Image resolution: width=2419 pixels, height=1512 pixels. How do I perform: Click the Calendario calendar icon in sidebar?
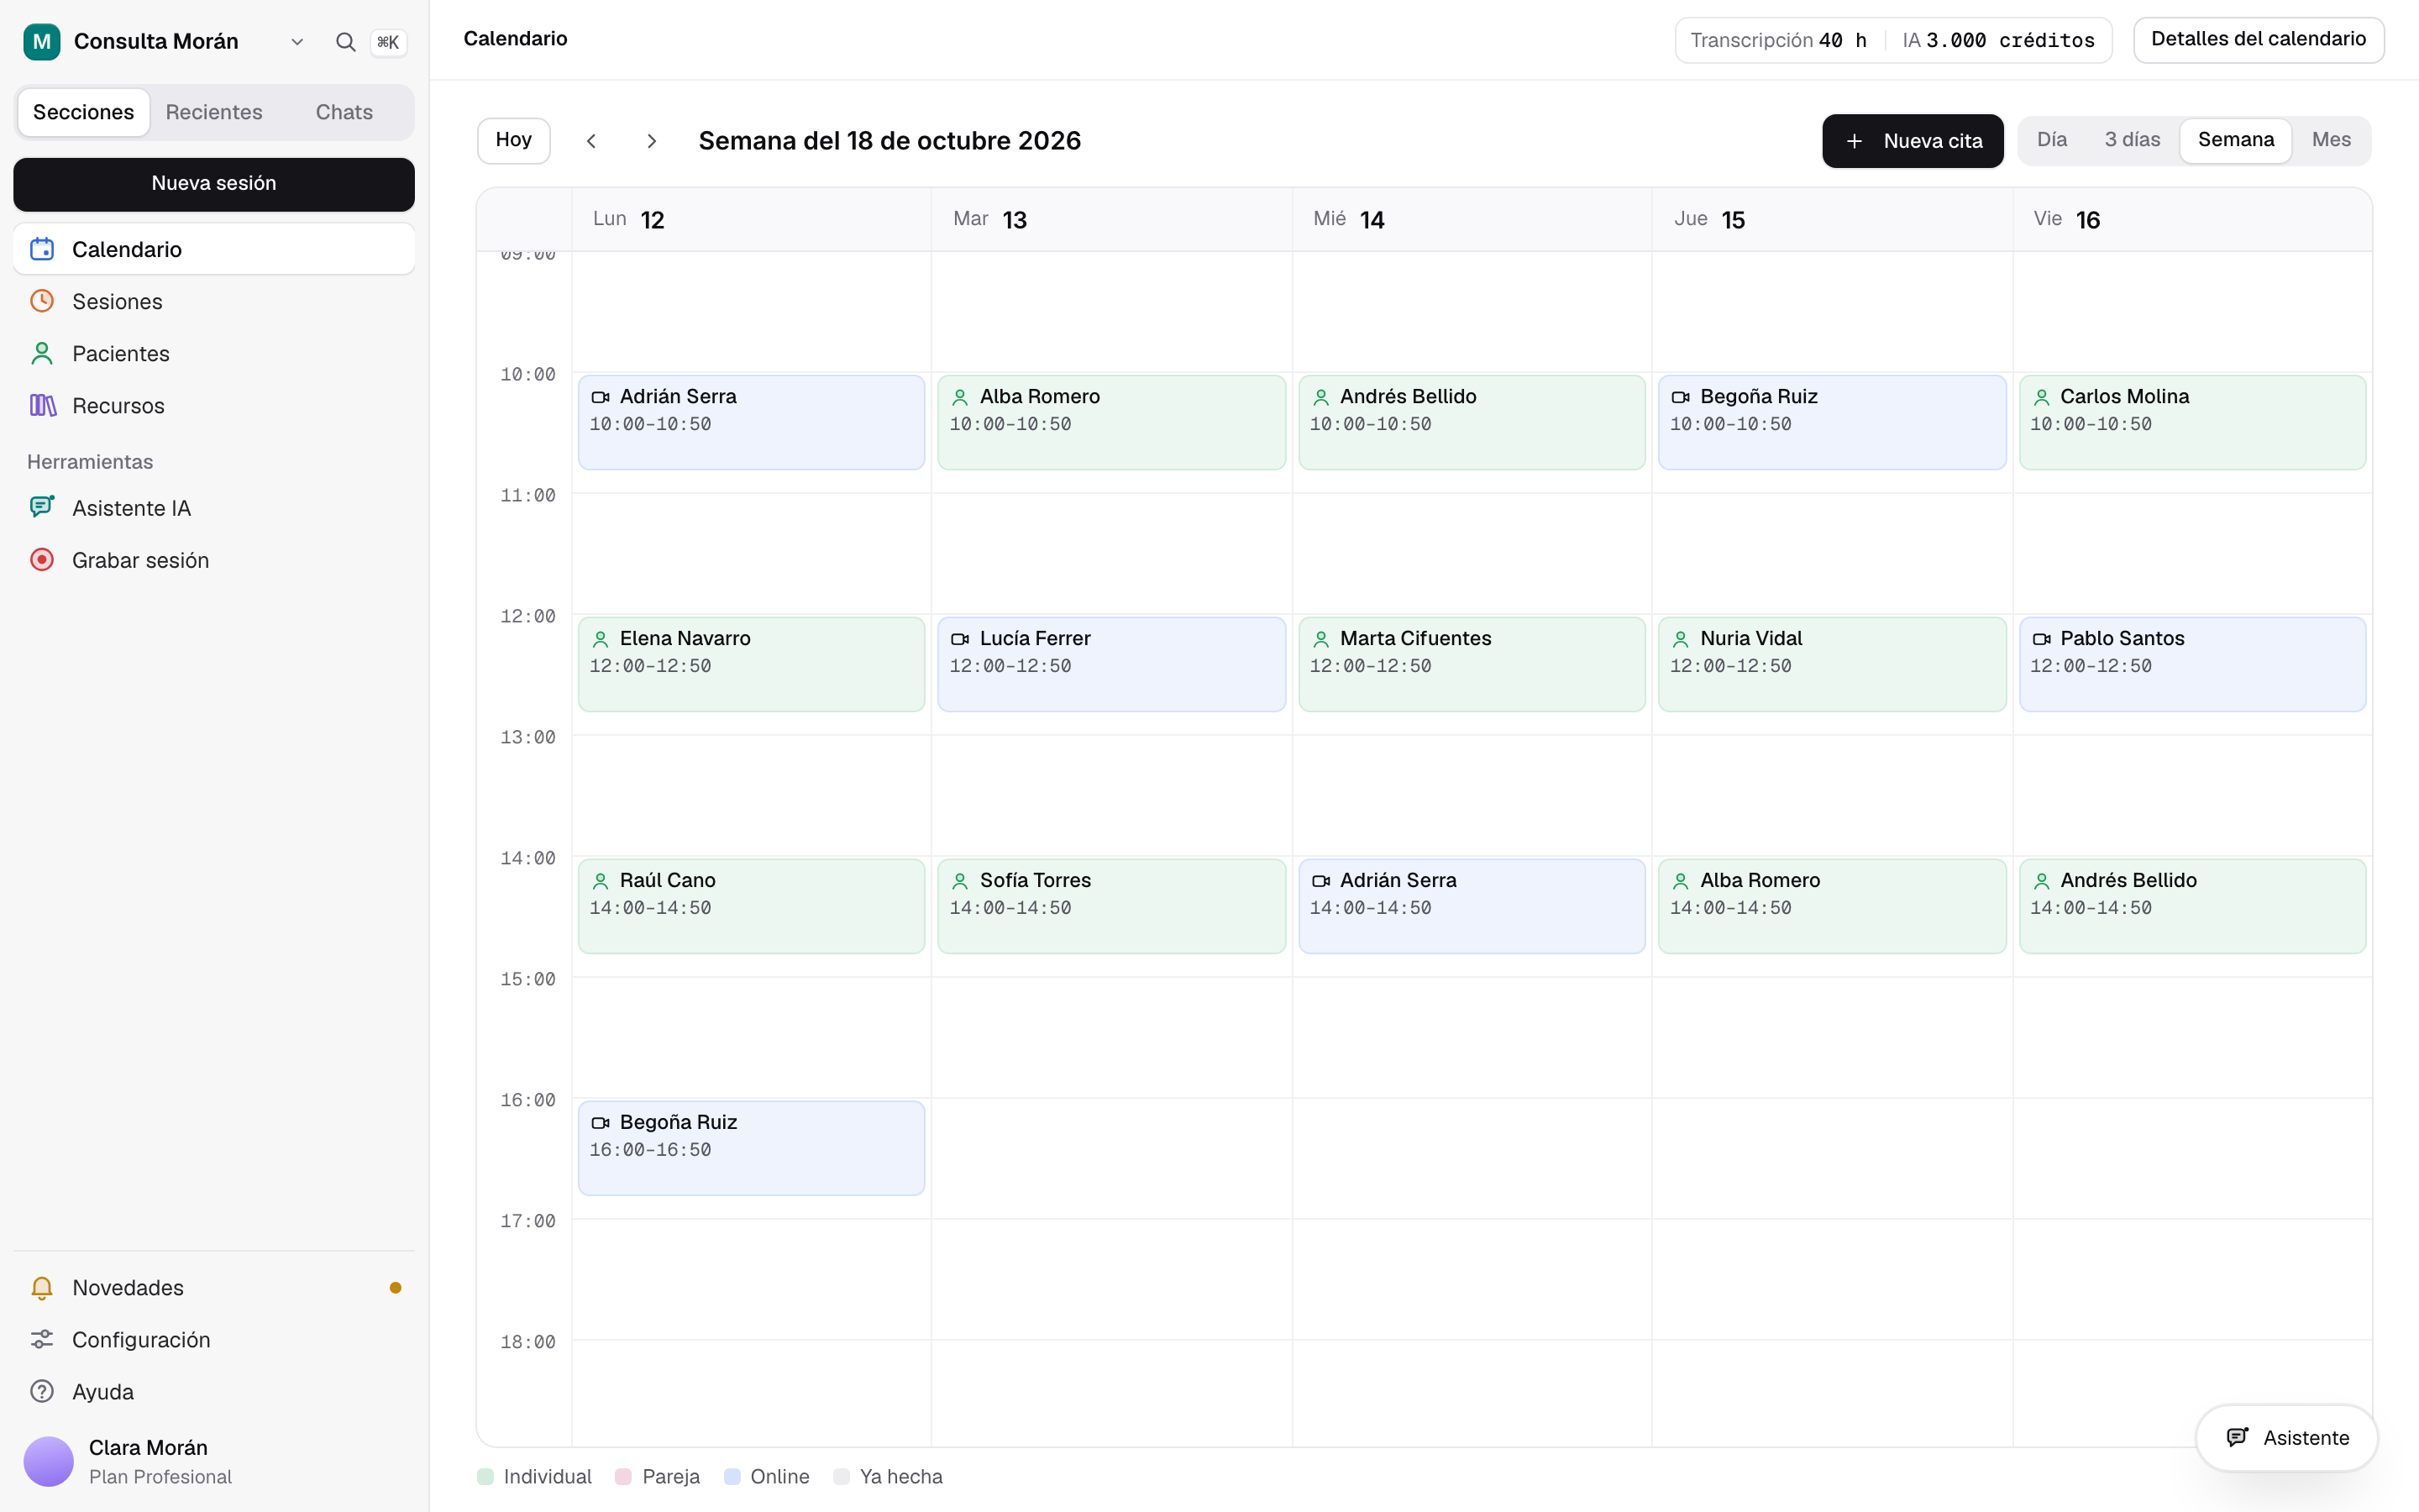(x=42, y=249)
